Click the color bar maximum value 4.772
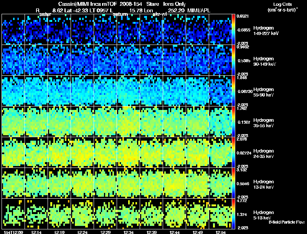This screenshot has height=234, width=307. (x=242, y=201)
